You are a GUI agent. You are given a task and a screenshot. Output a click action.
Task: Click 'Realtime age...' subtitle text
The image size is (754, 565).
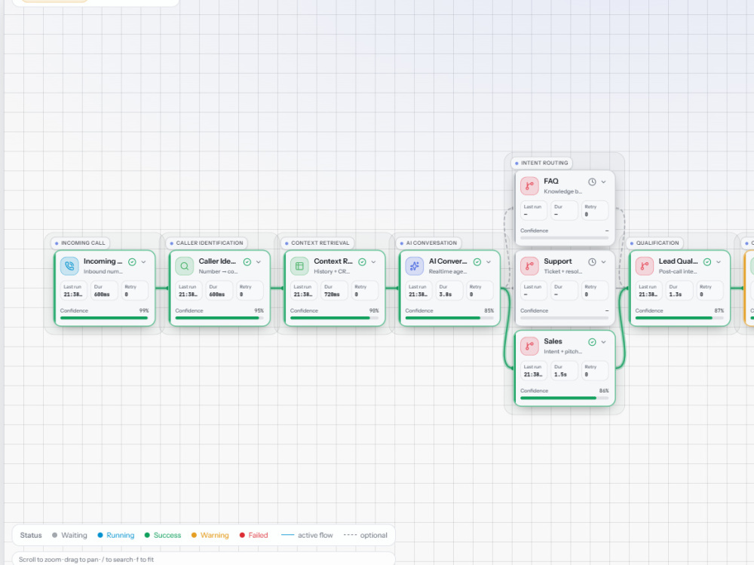pos(448,271)
